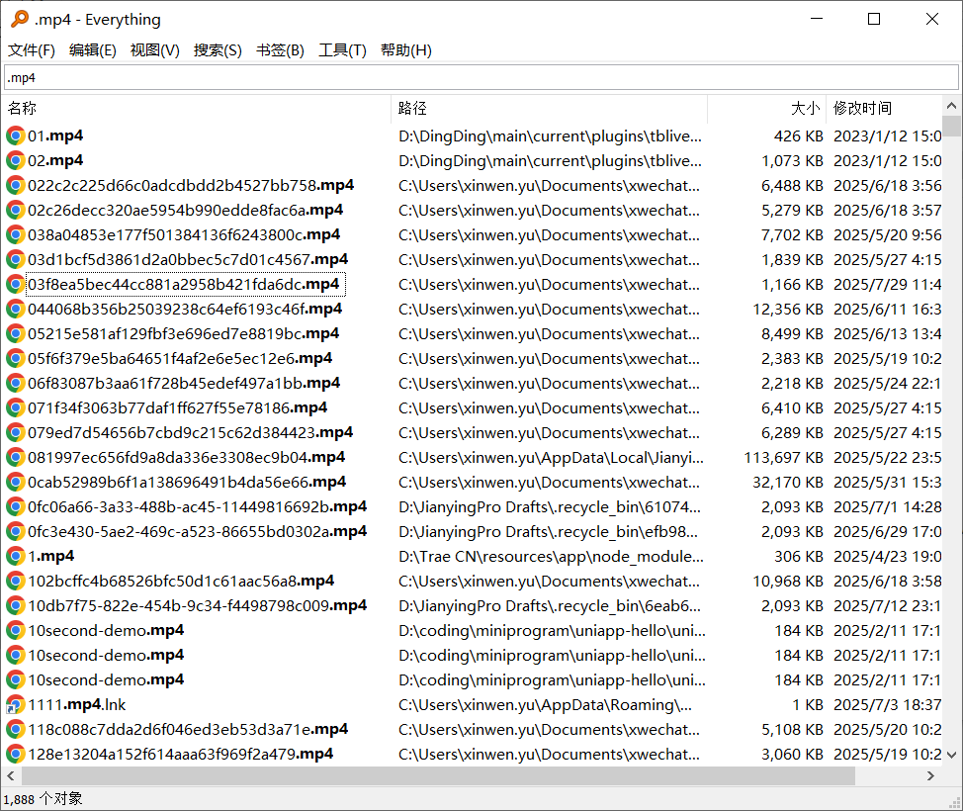Image resolution: width=963 pixels, height=811 pixels.
Task: Click the search box containing .mp4
Action: pos(481,77)
